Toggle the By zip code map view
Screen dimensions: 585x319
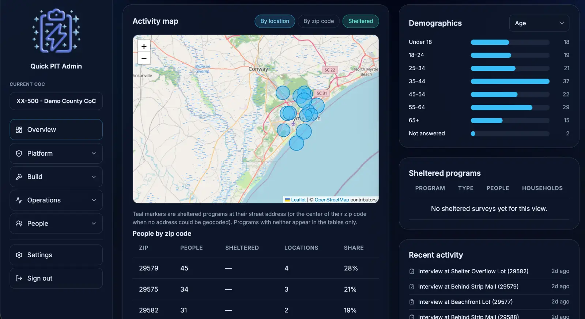(x=319, y=21)
